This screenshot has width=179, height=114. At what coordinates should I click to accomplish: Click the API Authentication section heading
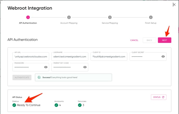coord(22,40)
